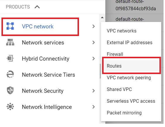Expand the Network Intelligence submenu arrow

[93, 107]
